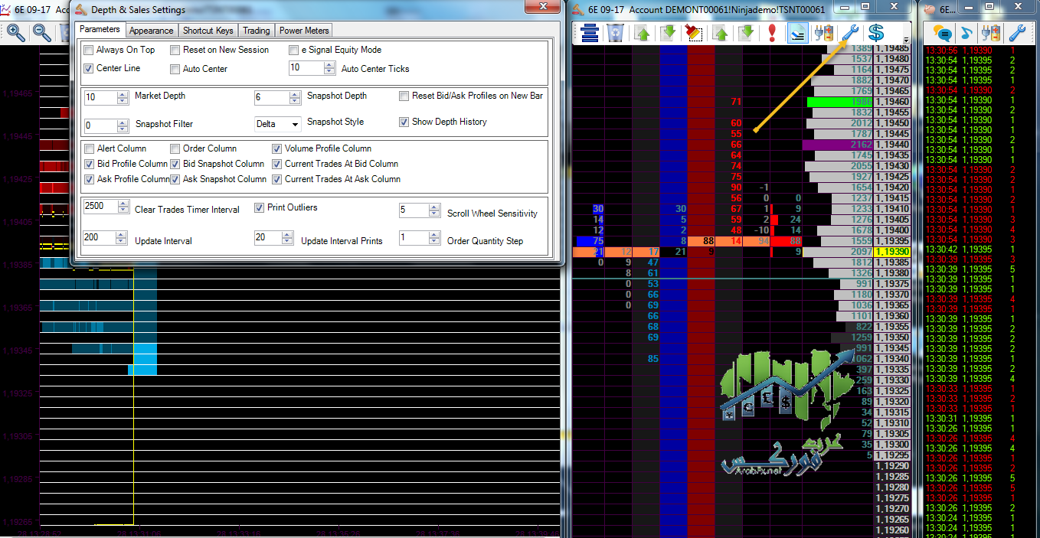Viewport: 1040px width, 538px height.
Task: Toggle the highlighted eraser icon in DOM toolbar
Action: click(798, 33)
